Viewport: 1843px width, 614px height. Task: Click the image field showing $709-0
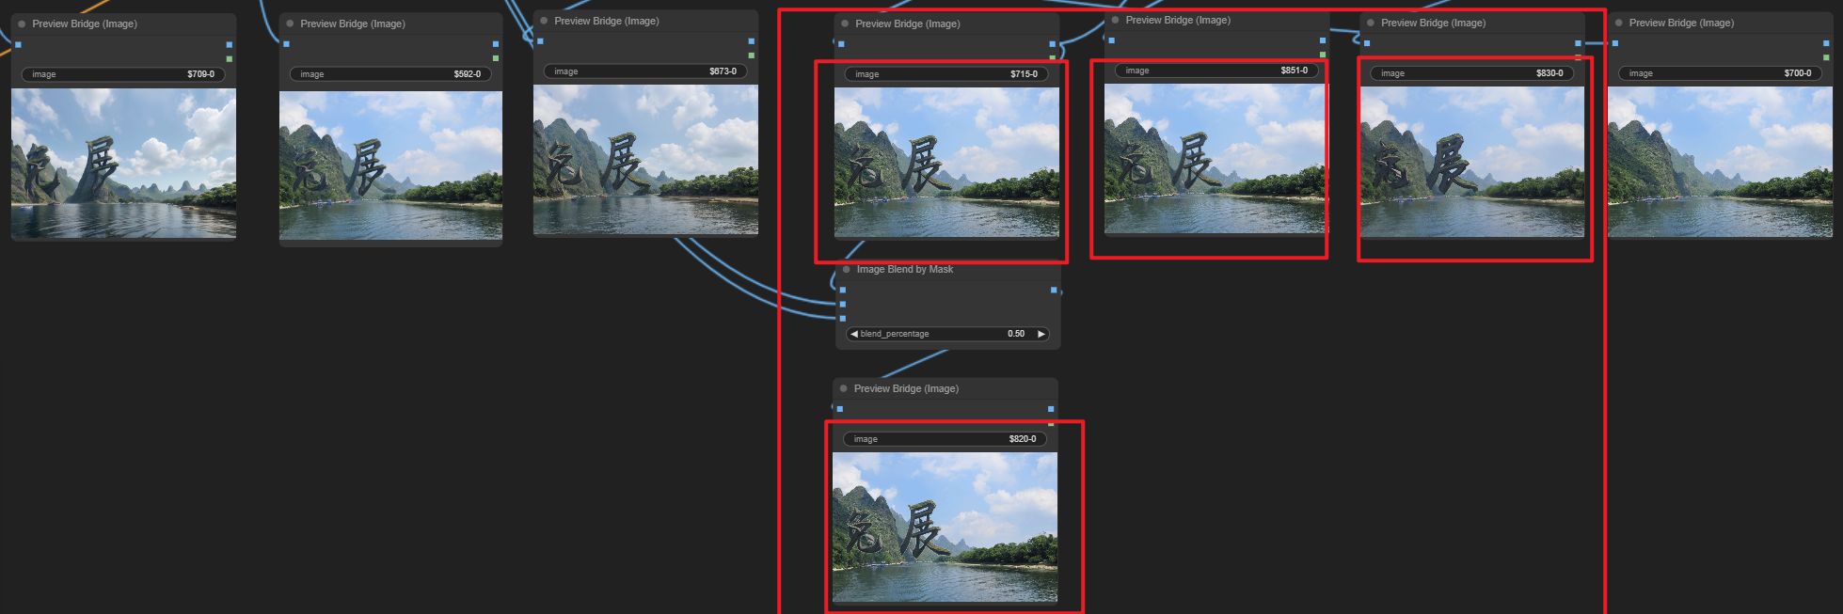pyautogui.click(x=123, y=74)
